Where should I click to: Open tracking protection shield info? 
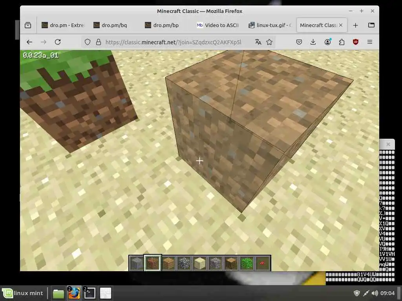point(88,42)
